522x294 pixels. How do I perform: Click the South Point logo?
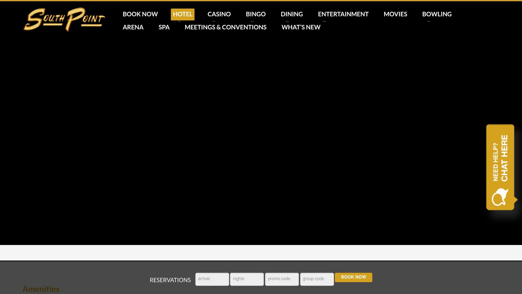point(64,20)
